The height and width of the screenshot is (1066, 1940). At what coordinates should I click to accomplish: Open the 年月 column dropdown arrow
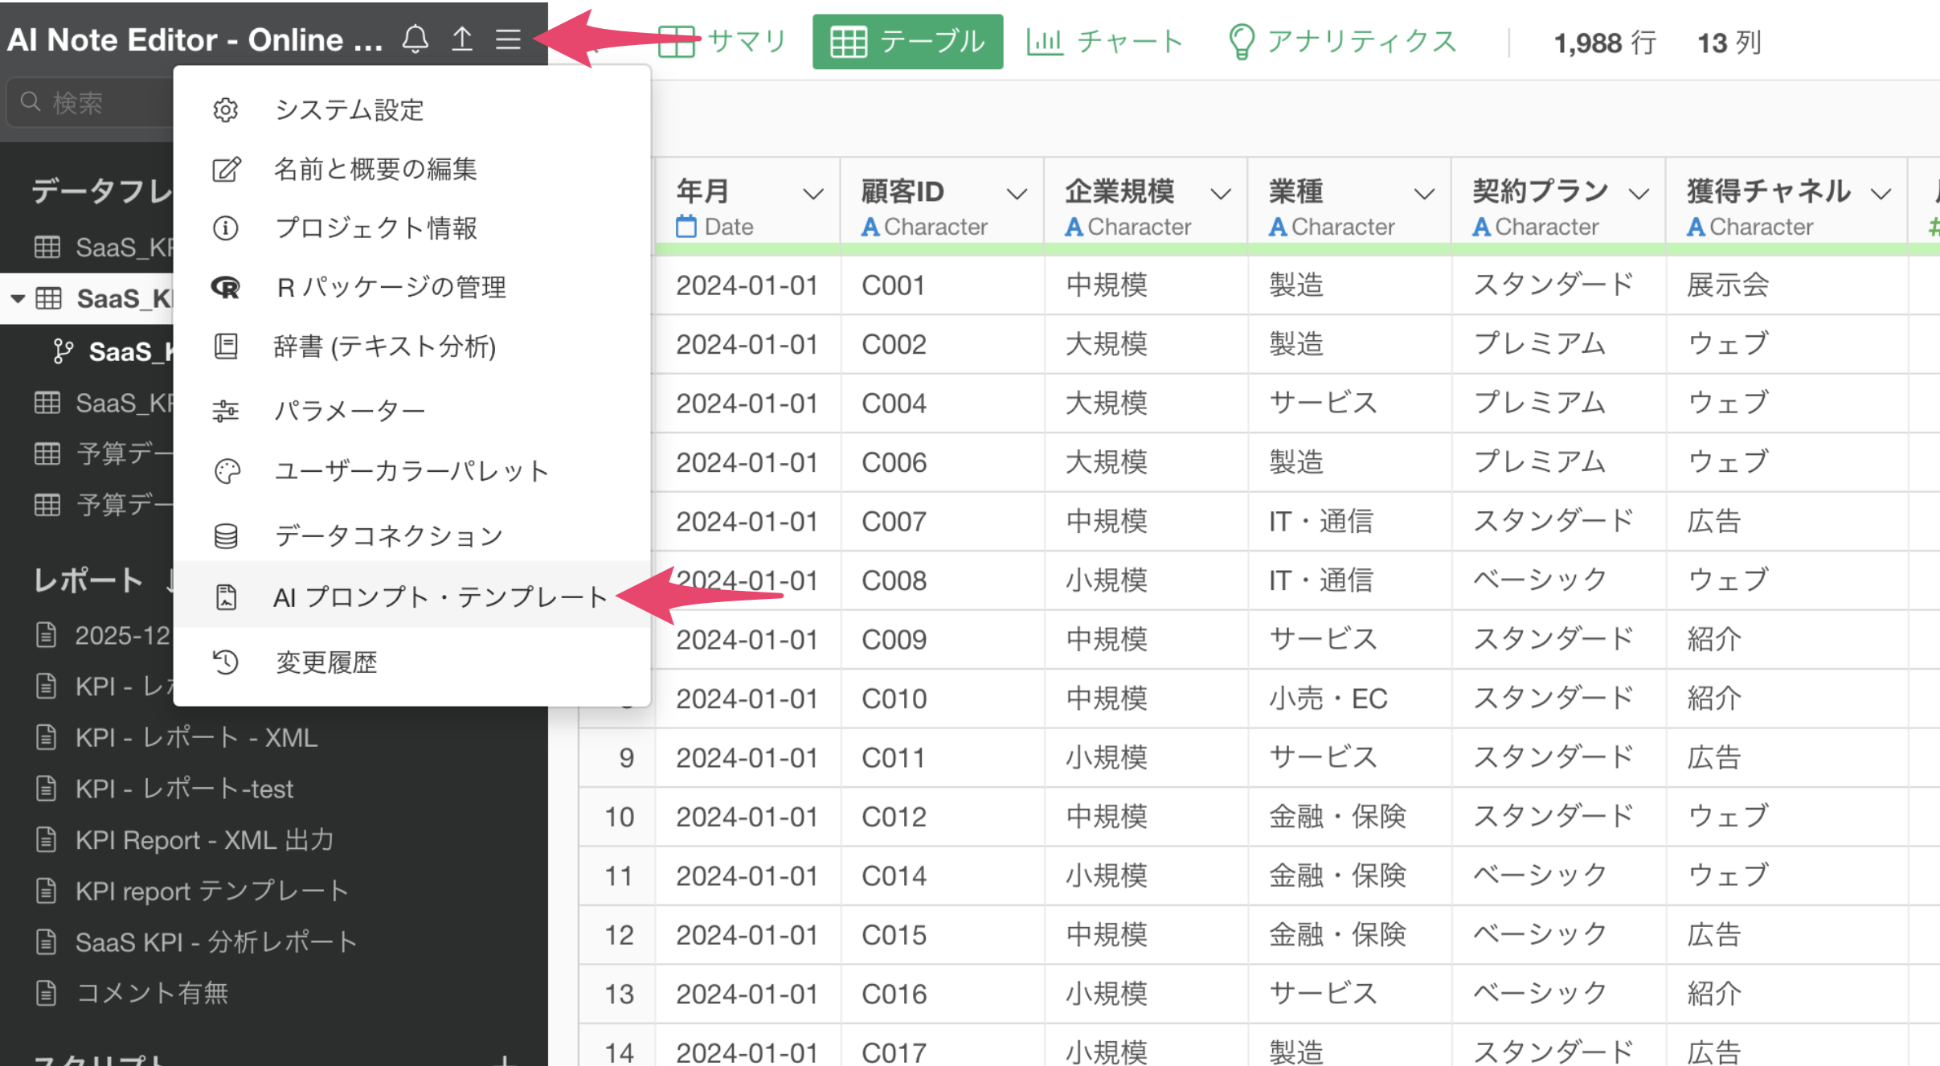click(813, 194)
